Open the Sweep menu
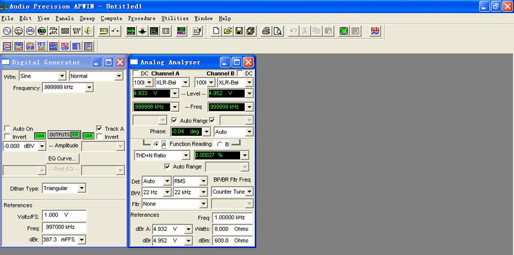Image resolution: width=514 pixels, height=255 pixels. coord(87,18)
